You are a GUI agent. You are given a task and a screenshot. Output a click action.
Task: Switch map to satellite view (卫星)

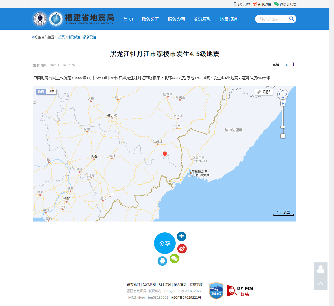tap(51, 92)
